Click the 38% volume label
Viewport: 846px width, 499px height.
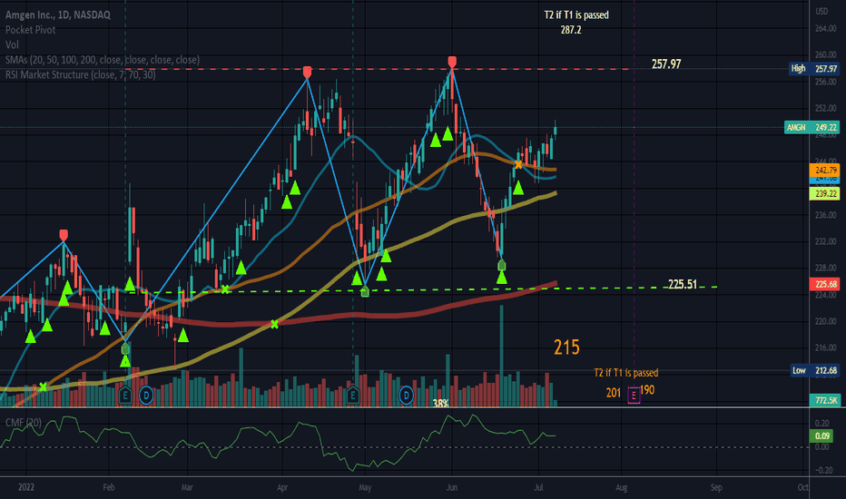441,403
